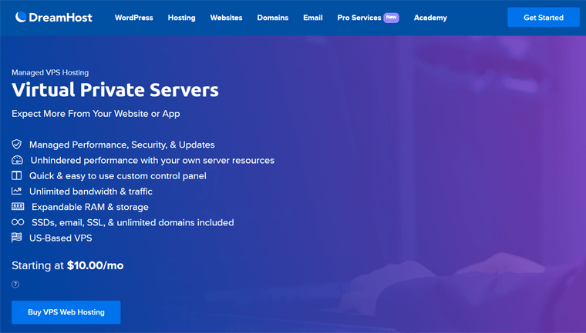
Task: Click the Buy VPS Web Hosting button
Action: (x=66, y=312)
